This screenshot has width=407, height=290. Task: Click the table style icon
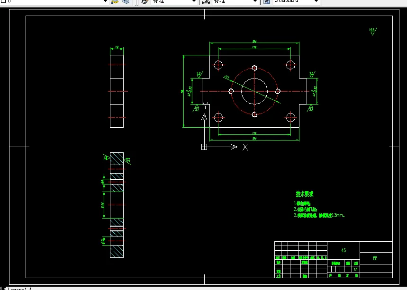(267, 1)
